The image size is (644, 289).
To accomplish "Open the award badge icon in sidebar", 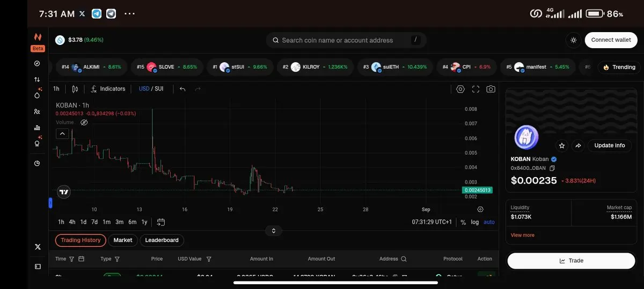I will point(37,143).
